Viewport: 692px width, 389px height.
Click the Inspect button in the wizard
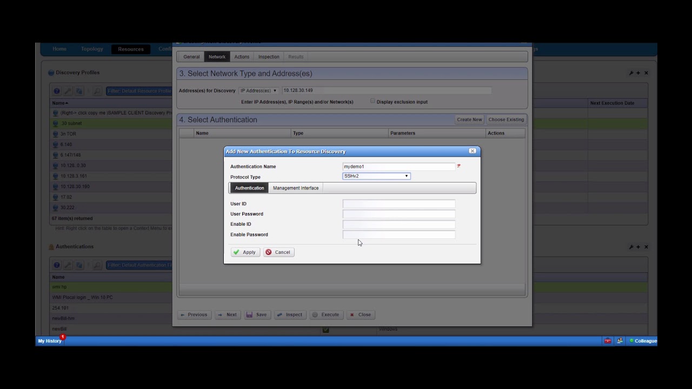click(x=290, y=314)
